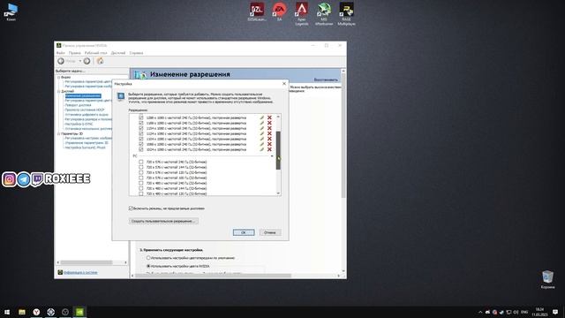Click the resolution list scroll-down arrow
565x318 pixels.
point(278,193)
